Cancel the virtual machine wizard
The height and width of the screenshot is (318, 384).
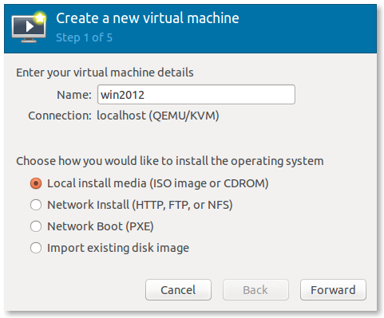(178, 290)
